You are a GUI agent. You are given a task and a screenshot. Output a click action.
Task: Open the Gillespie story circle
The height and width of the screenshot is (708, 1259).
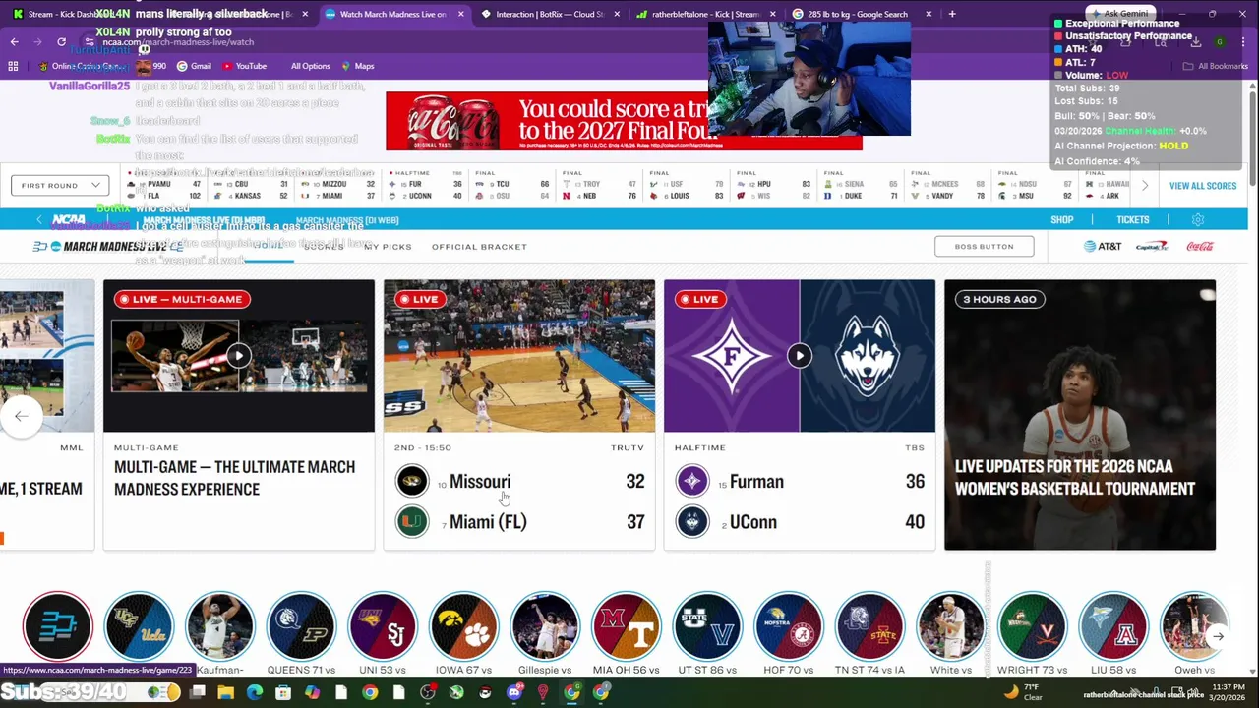coord(545,626)
